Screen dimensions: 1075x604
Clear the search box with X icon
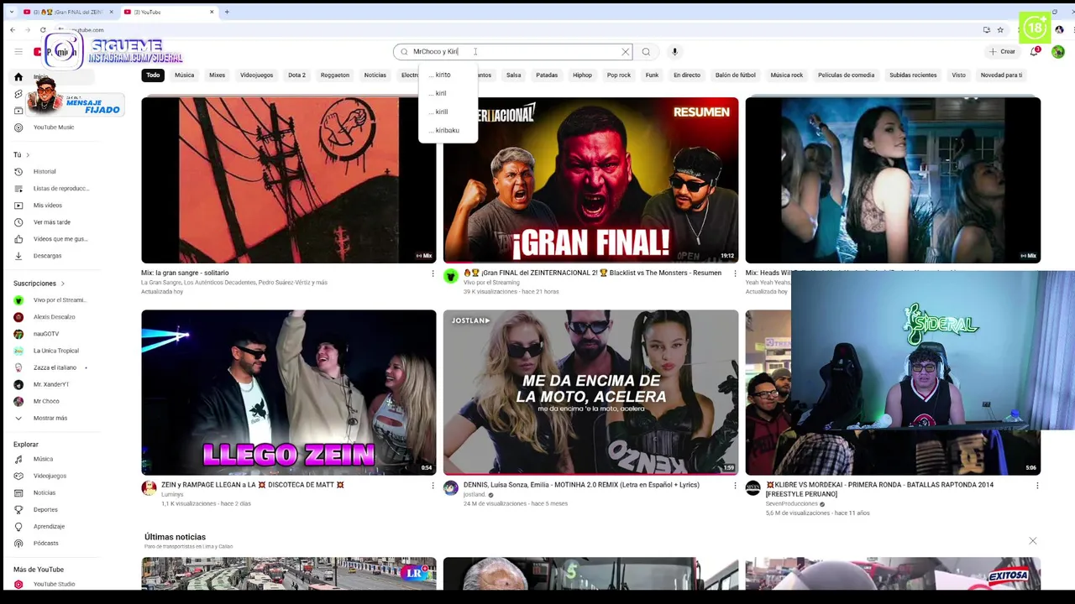coord(625,52)
